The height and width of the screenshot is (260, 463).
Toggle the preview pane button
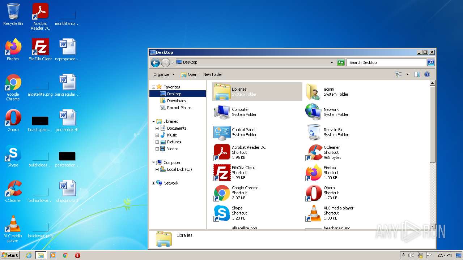point(417,74)
